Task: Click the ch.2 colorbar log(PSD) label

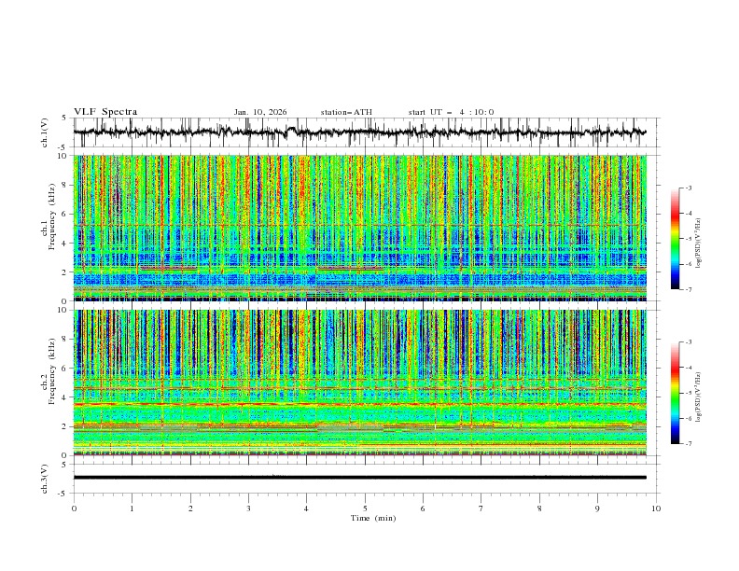Action: click(x=698, y=397)
